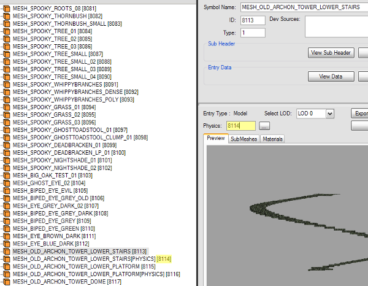Click the browse button next to Physics field
This screenshot has width=368, height=286.
coord(264,126)
